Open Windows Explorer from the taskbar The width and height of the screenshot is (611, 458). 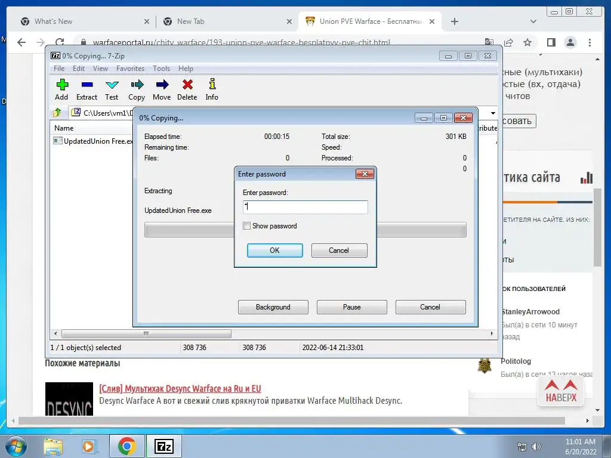click(x=53, y=447)
